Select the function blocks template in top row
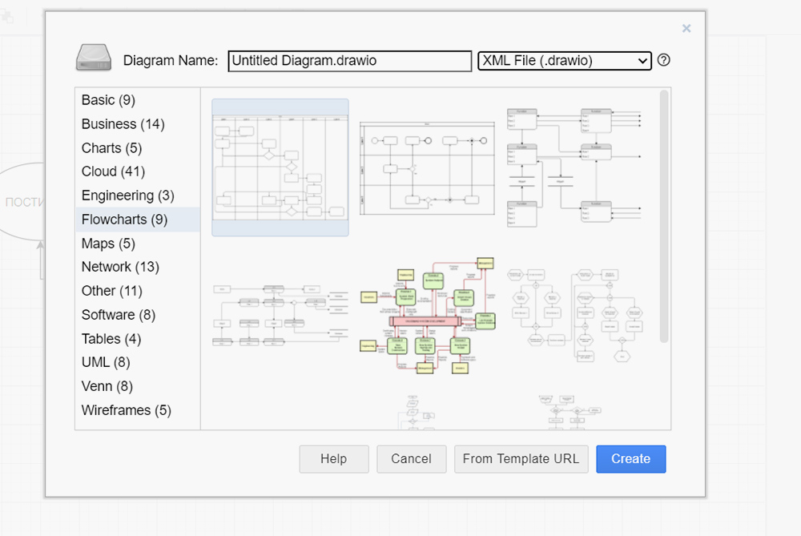This screenshot has height=536, width=801. point(574,167)
